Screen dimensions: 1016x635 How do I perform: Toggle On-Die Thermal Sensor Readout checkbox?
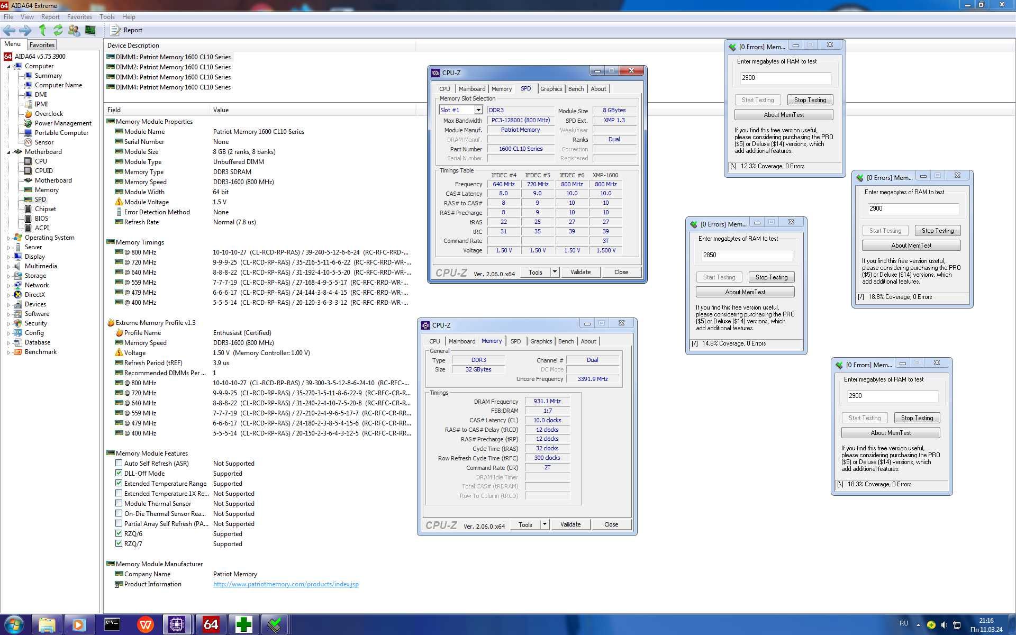point(119,513)
